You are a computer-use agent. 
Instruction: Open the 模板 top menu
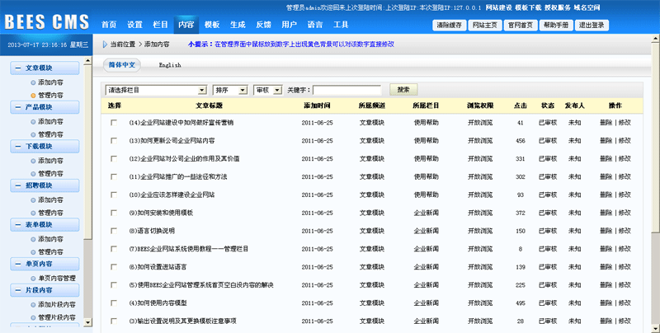point(212,25)
